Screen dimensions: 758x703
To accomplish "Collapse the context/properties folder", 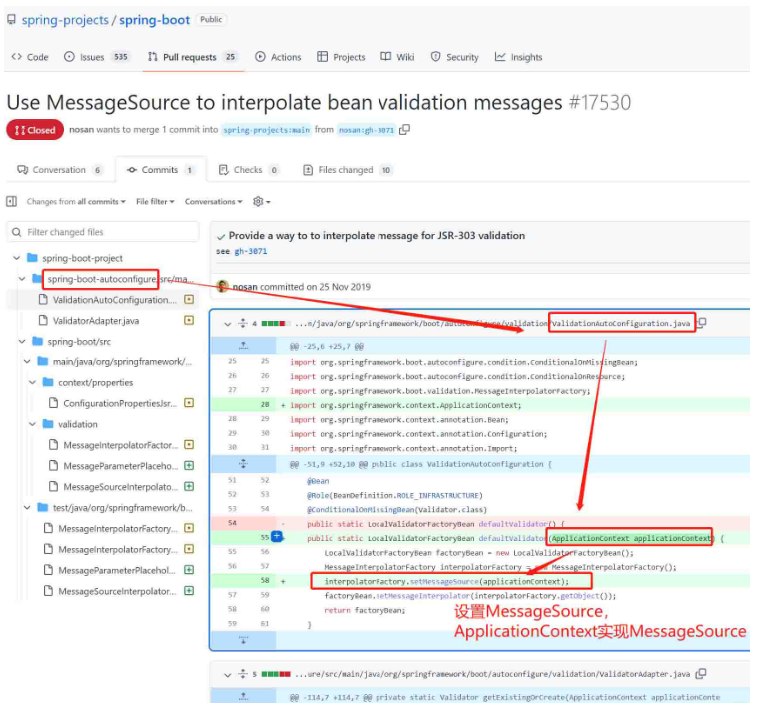I will pos(33,382).
